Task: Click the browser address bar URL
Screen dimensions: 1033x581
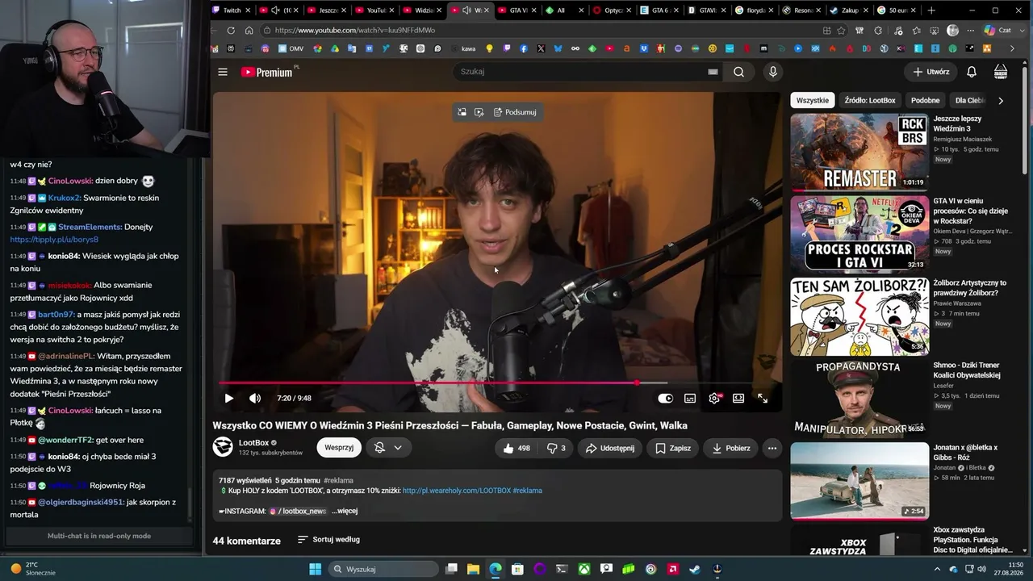Action: click(x=355, y=31)
